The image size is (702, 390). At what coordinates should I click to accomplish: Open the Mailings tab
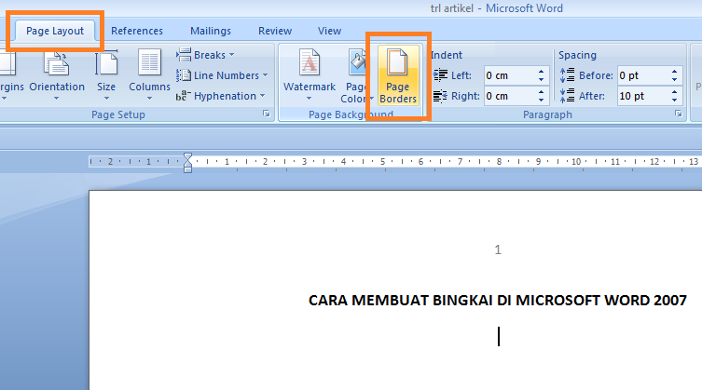point(211,31)
